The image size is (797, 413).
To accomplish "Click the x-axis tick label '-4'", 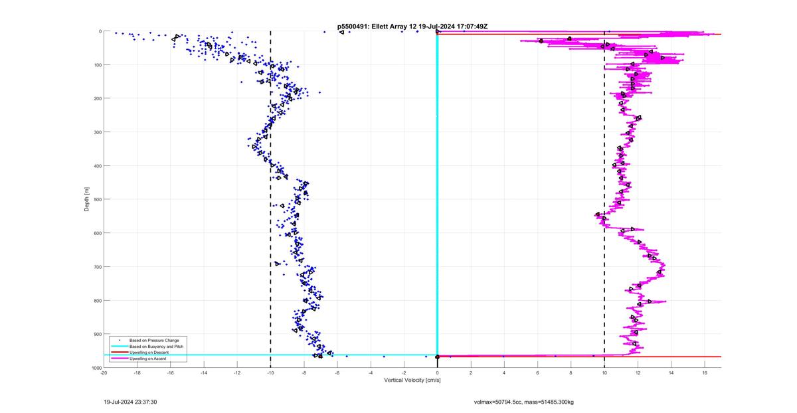I will pyautogui.click(x=371, y=373).
